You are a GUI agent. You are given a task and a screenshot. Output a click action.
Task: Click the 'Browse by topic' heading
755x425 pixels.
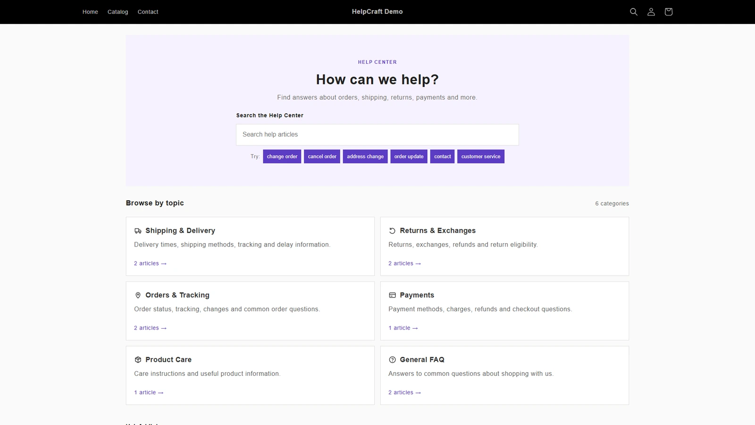point(155,203)
